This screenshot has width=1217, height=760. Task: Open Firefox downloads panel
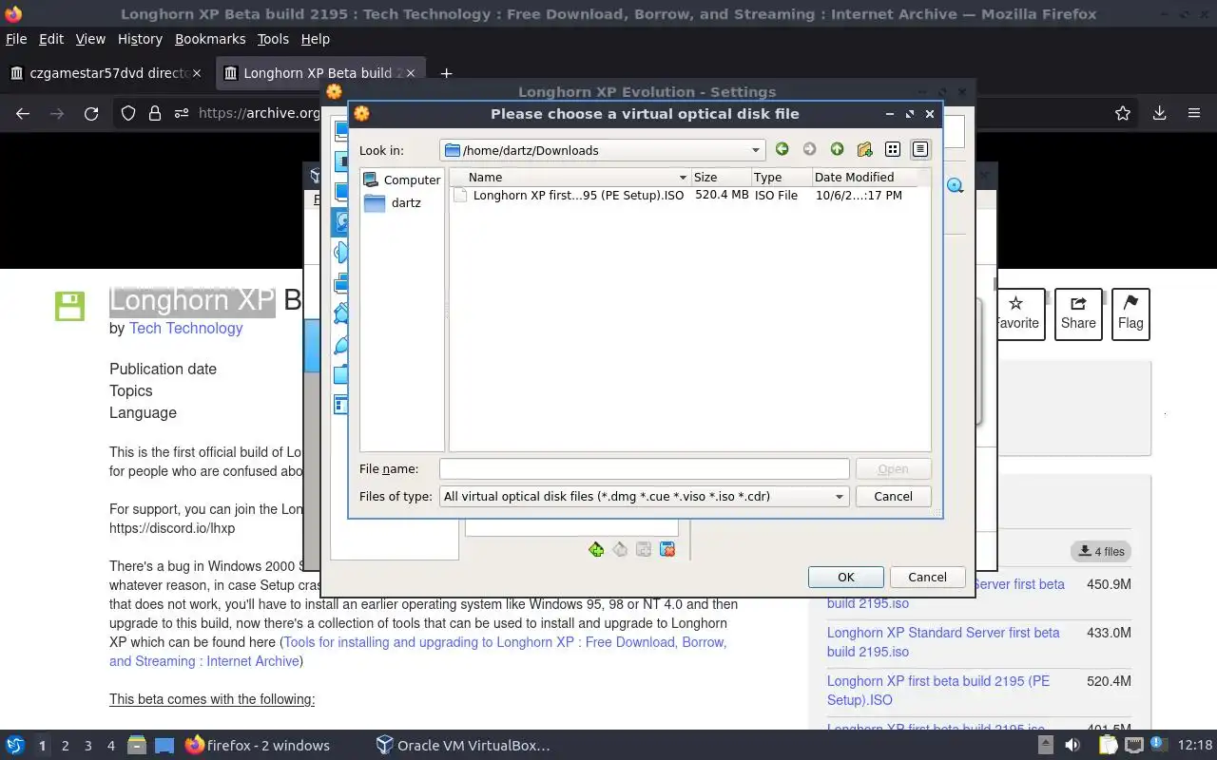(1159, 113)
